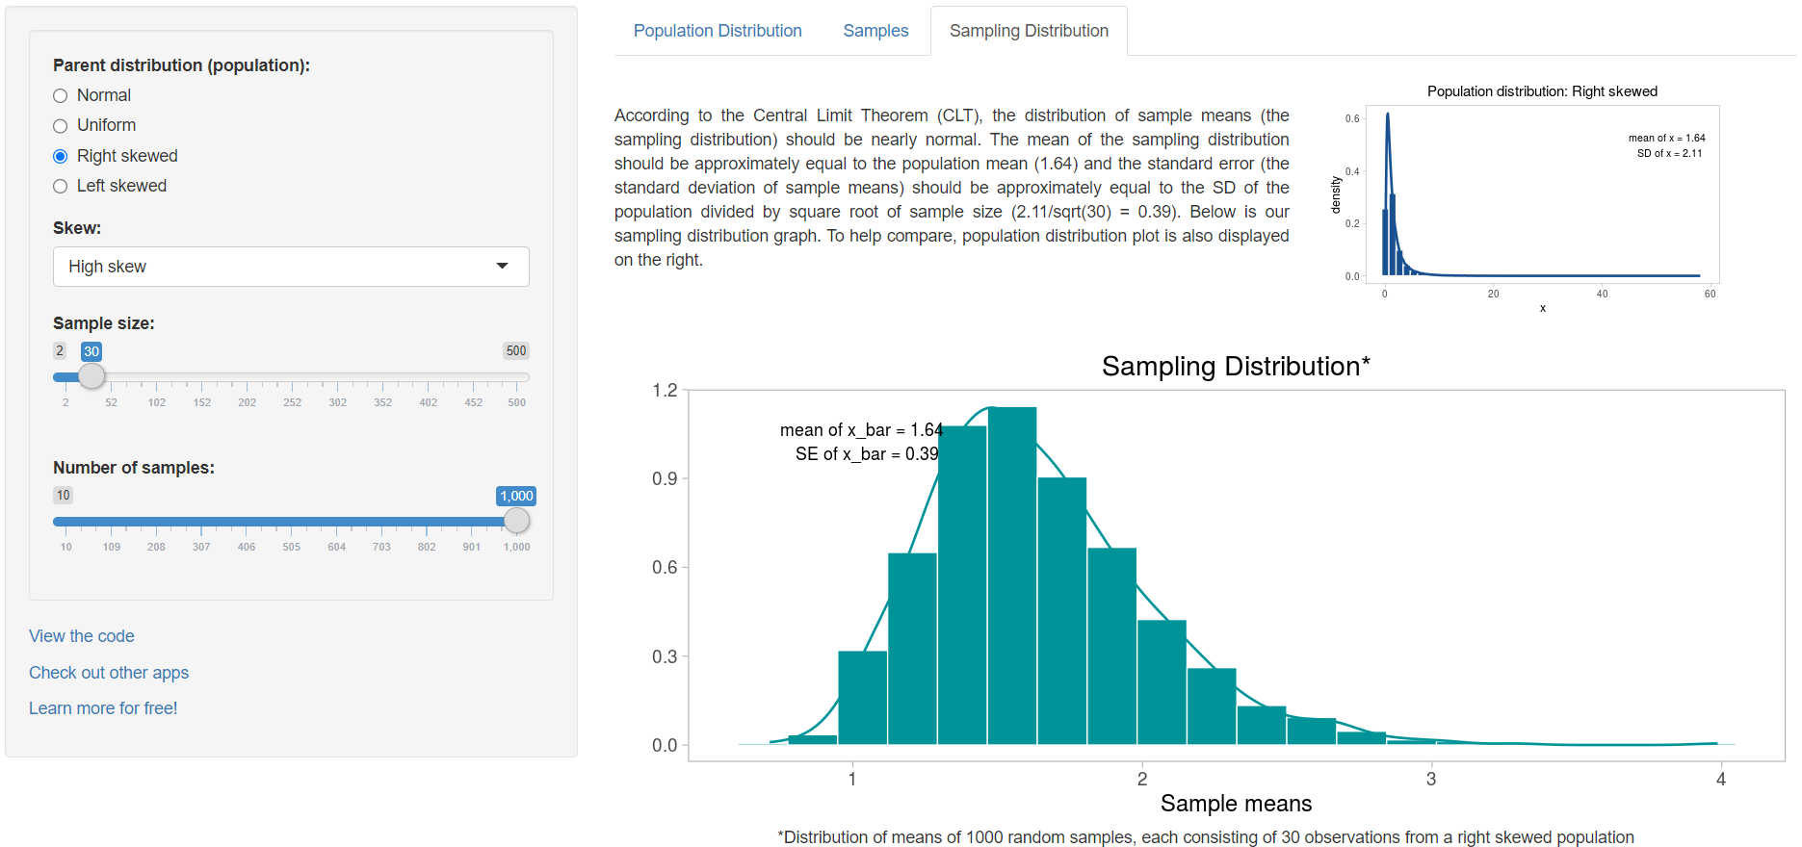
Task: Switch to the Population Distribution tab
Action: click(x=717, y=31)
